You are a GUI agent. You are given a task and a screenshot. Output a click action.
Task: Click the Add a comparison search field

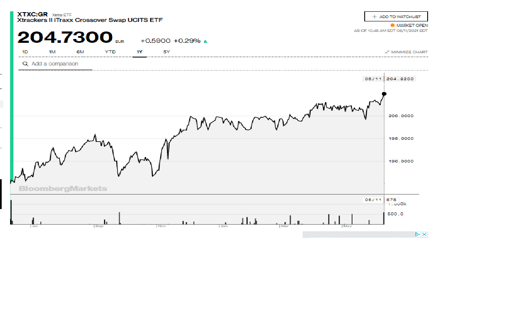click(x=59, y=64)
